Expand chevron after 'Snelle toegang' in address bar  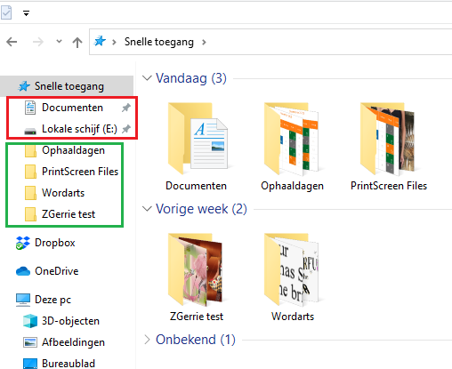click(x=204, y=42)
